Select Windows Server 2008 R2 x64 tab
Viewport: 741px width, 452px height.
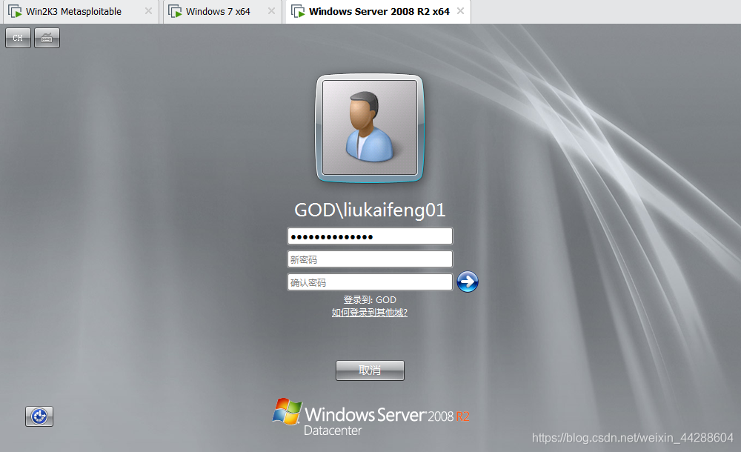point(379,11)
